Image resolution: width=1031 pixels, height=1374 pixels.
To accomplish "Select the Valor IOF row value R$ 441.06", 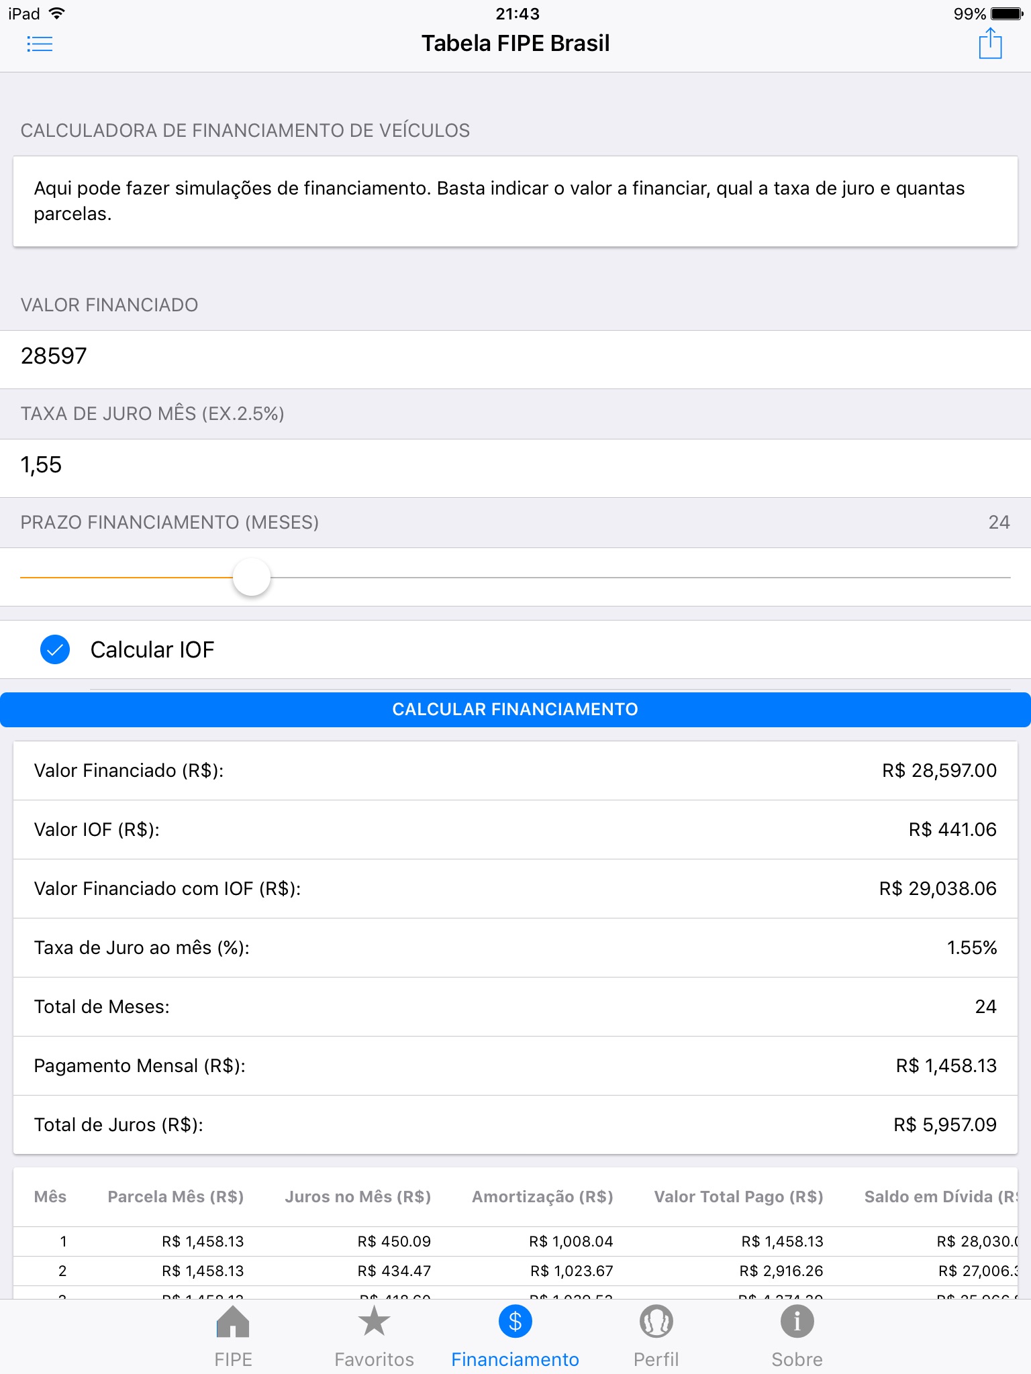I will point(952,830).
